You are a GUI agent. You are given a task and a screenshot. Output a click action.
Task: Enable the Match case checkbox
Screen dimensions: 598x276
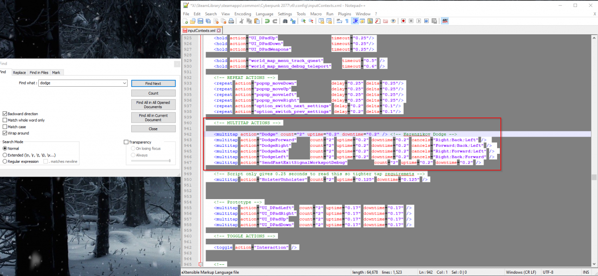(x=5, y=127)
